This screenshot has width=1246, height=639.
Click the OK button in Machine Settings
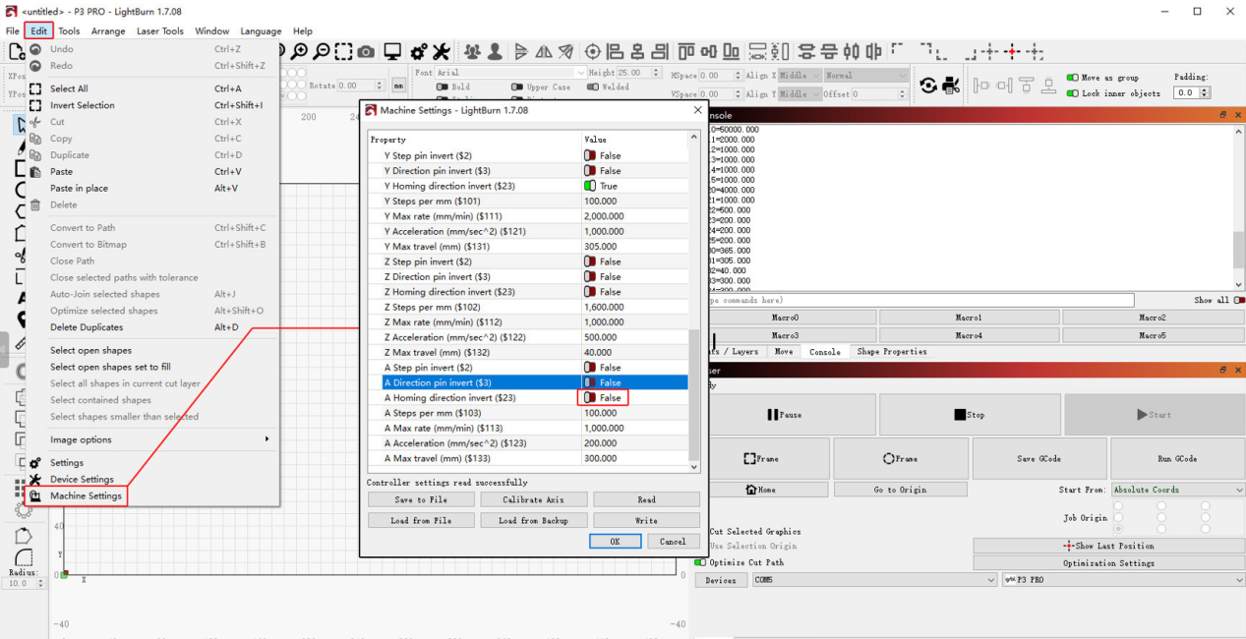click(615, 542)
